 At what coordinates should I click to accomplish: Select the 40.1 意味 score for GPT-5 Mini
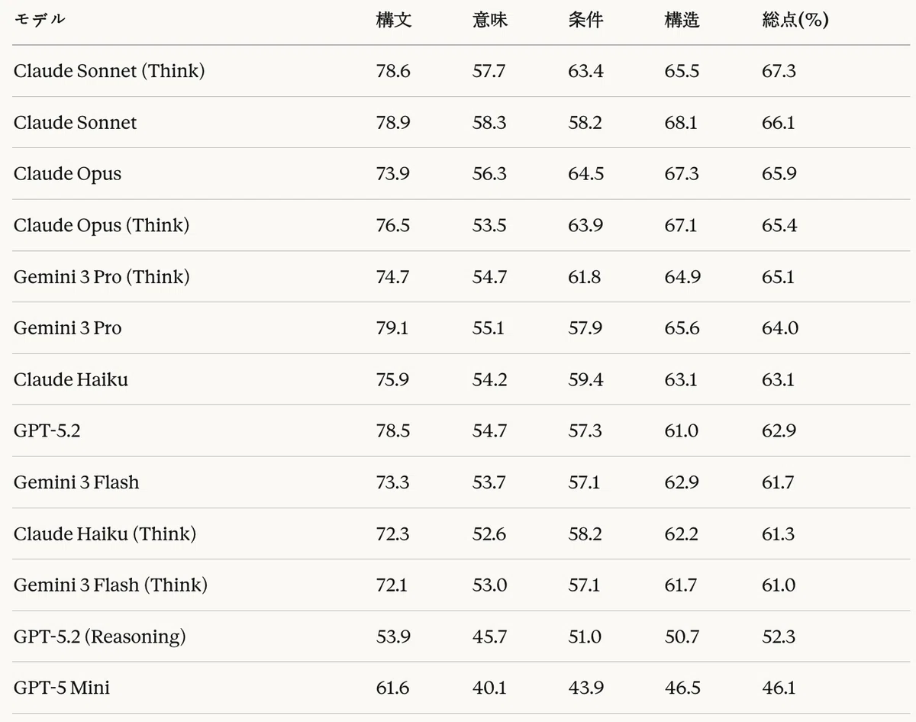[489, 688]
